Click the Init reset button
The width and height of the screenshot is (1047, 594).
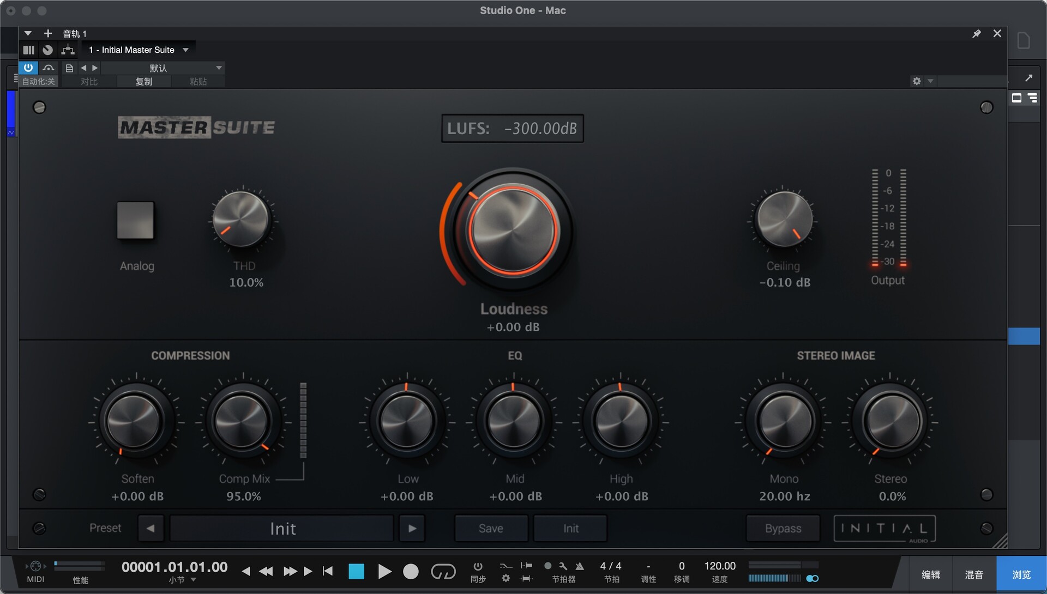pos(570,529)
